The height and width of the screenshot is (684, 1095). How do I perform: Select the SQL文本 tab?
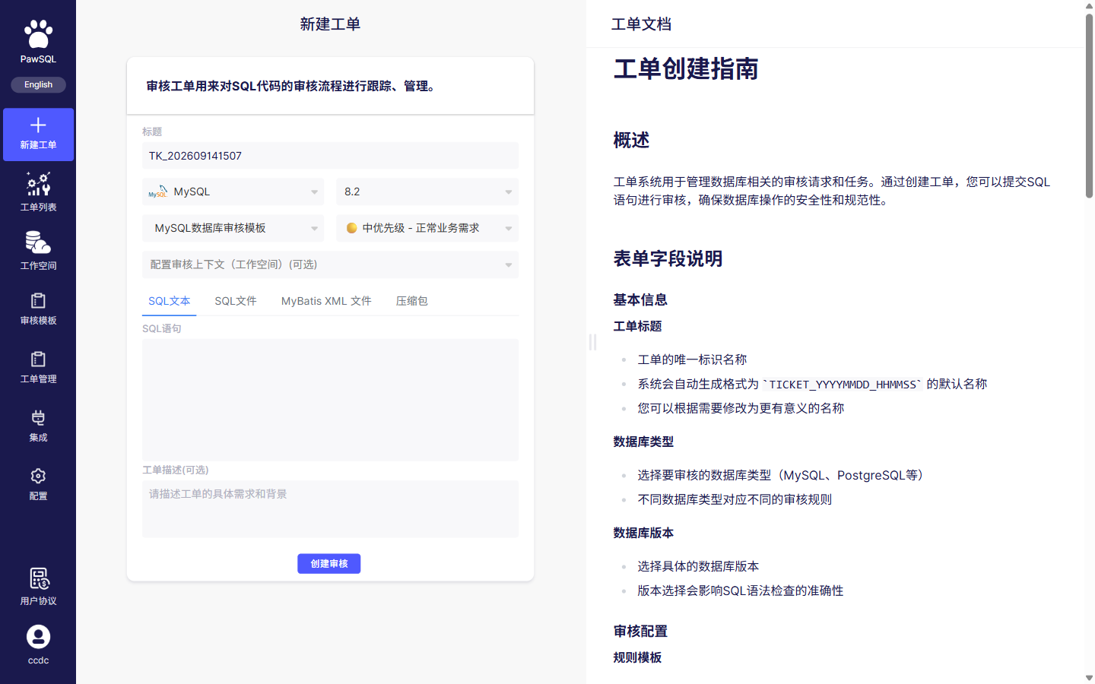169,301
